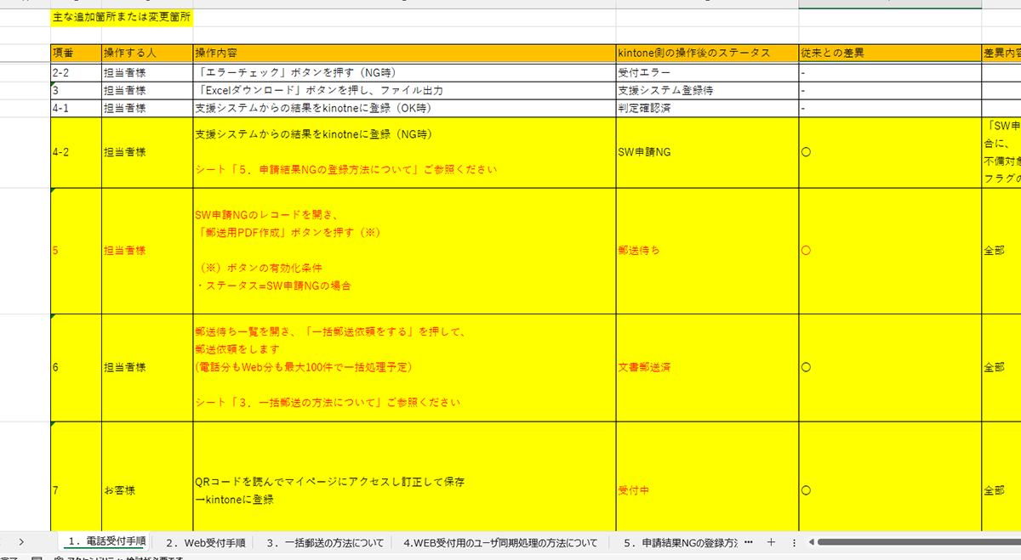Select the 「Excelダウンロード」ボタンを押し cell
This screenshot has height=560, width=1021.
[x=403, y=90]
